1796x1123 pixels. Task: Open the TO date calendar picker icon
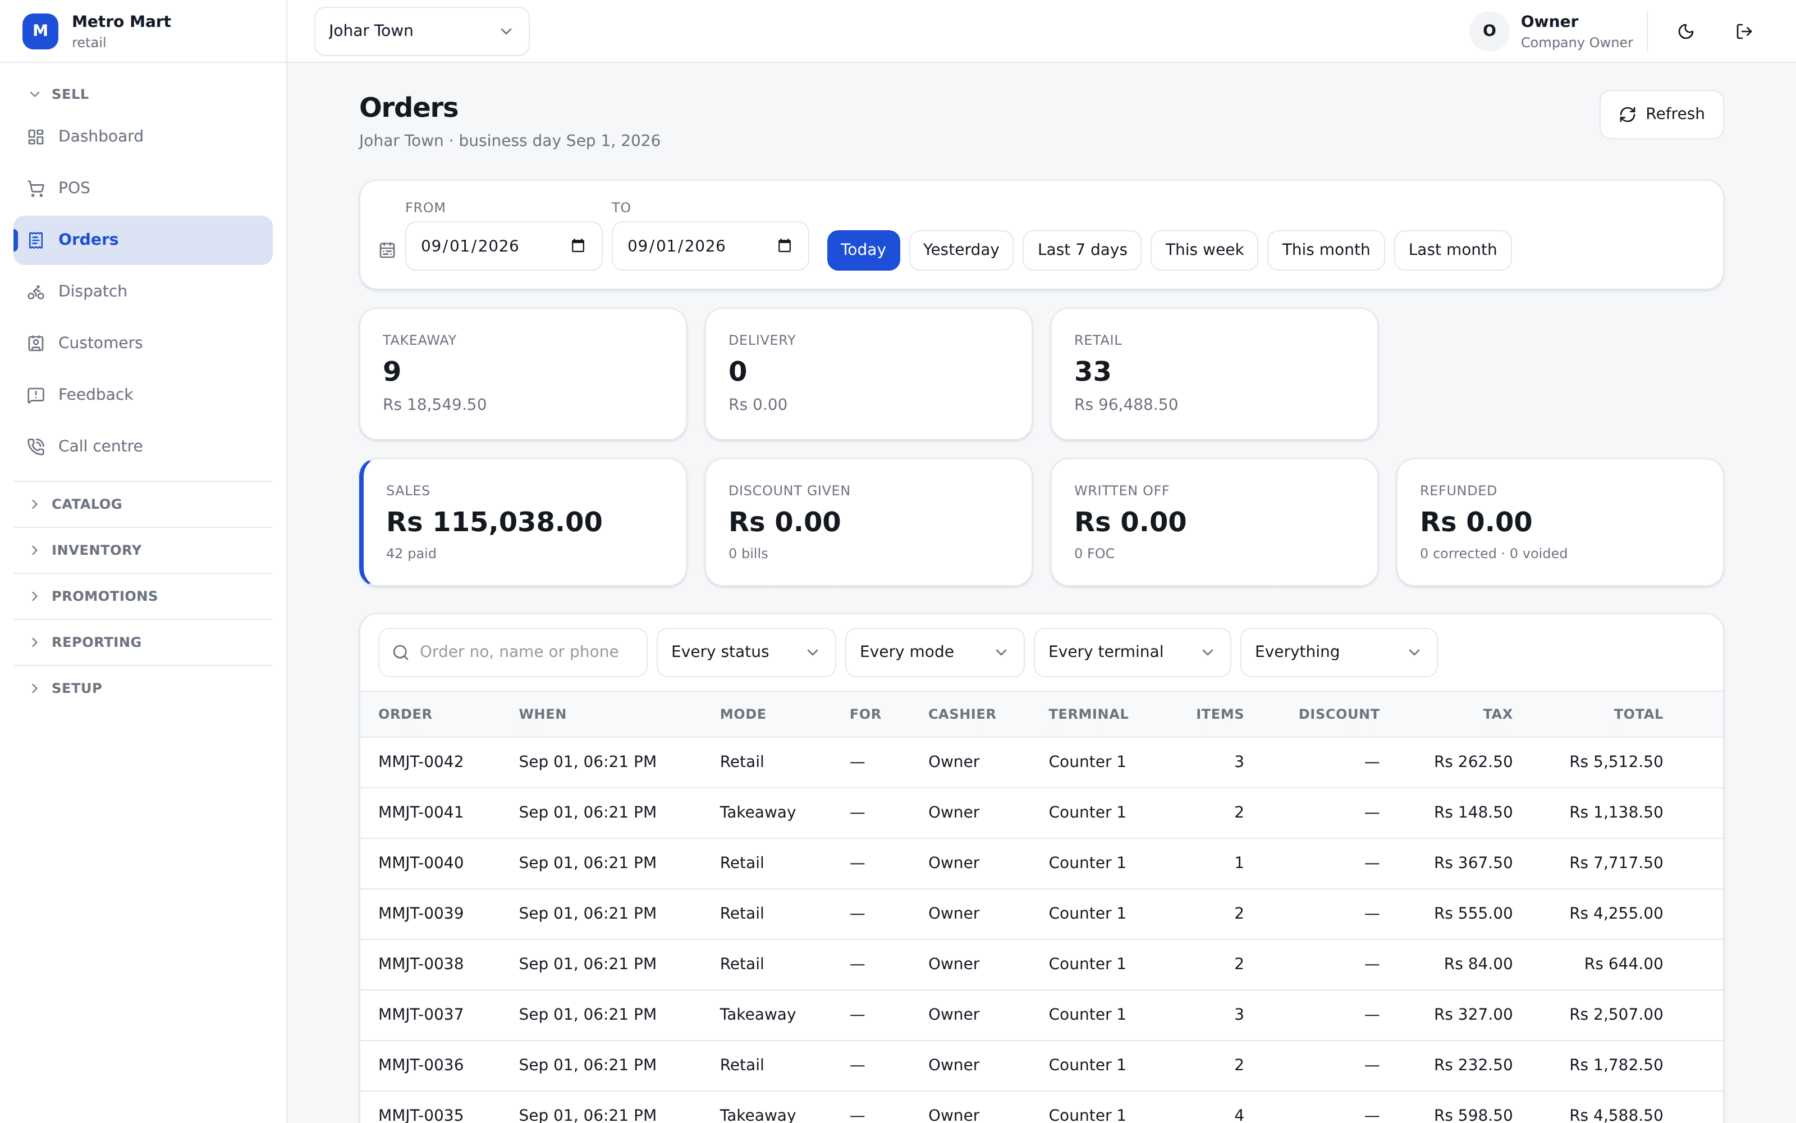(x=785, y=246)
